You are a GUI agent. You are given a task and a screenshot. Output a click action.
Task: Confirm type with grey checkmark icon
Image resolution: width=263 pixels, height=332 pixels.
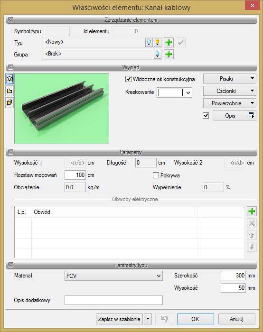click(x=180, y=43)
